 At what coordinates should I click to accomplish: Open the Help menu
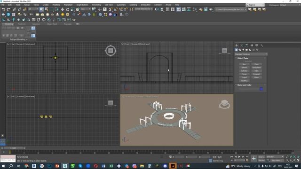click(177, 5)
